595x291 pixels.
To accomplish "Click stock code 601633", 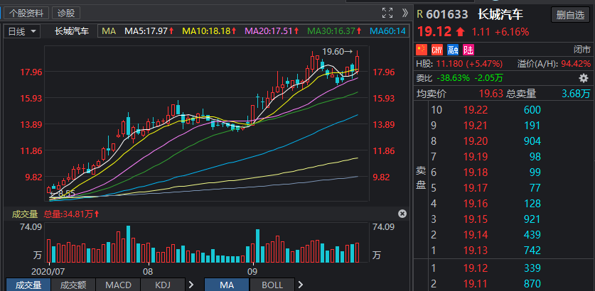I will pyautogui.click(x=447, y=14).
